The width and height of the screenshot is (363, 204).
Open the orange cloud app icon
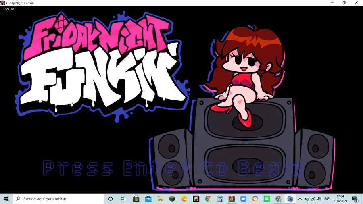point(184,199)
